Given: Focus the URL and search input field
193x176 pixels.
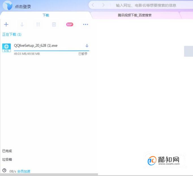Looking at the screenshot, I should click(146, 5).
